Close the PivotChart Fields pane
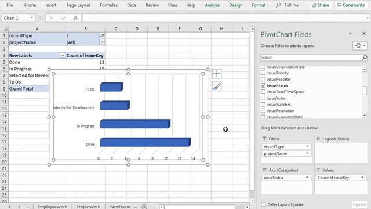This screenshot has width=371, height=209. pyautogui.click(x=364, y=33)
